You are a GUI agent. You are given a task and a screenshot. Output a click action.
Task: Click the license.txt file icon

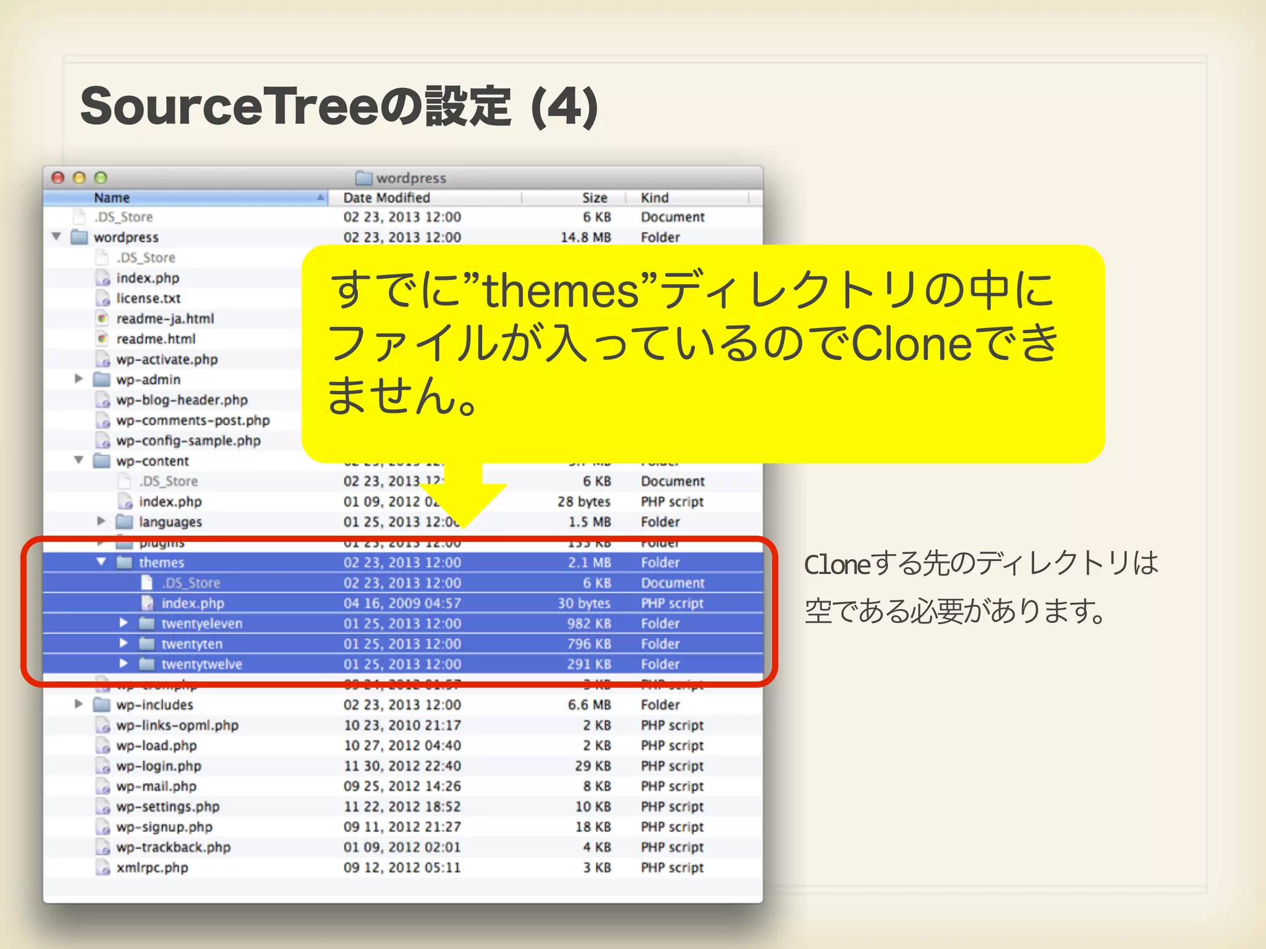(102, 298)
